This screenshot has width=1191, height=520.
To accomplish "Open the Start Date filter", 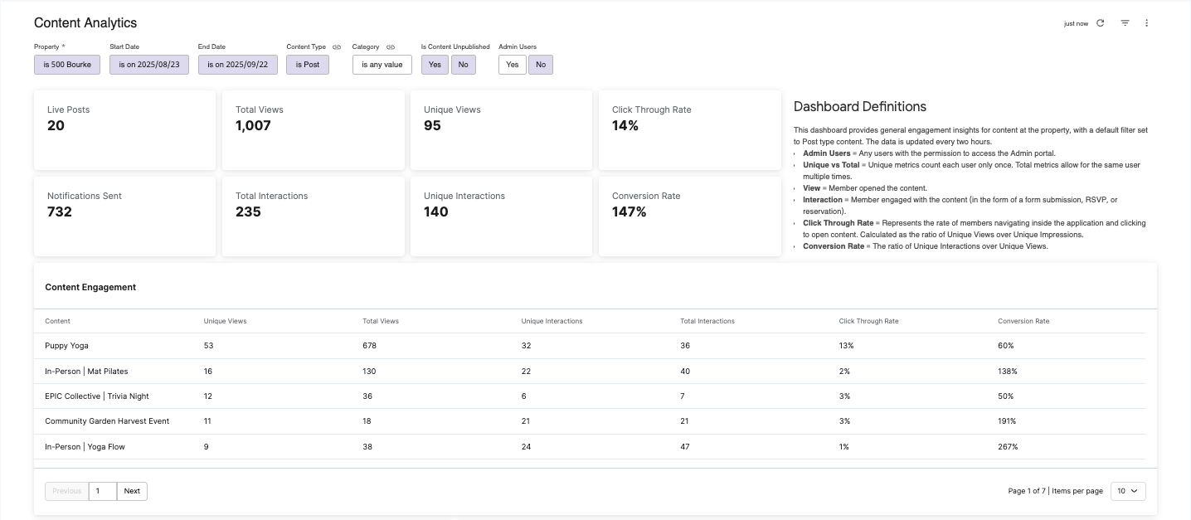I will click(x=150, y=65).
